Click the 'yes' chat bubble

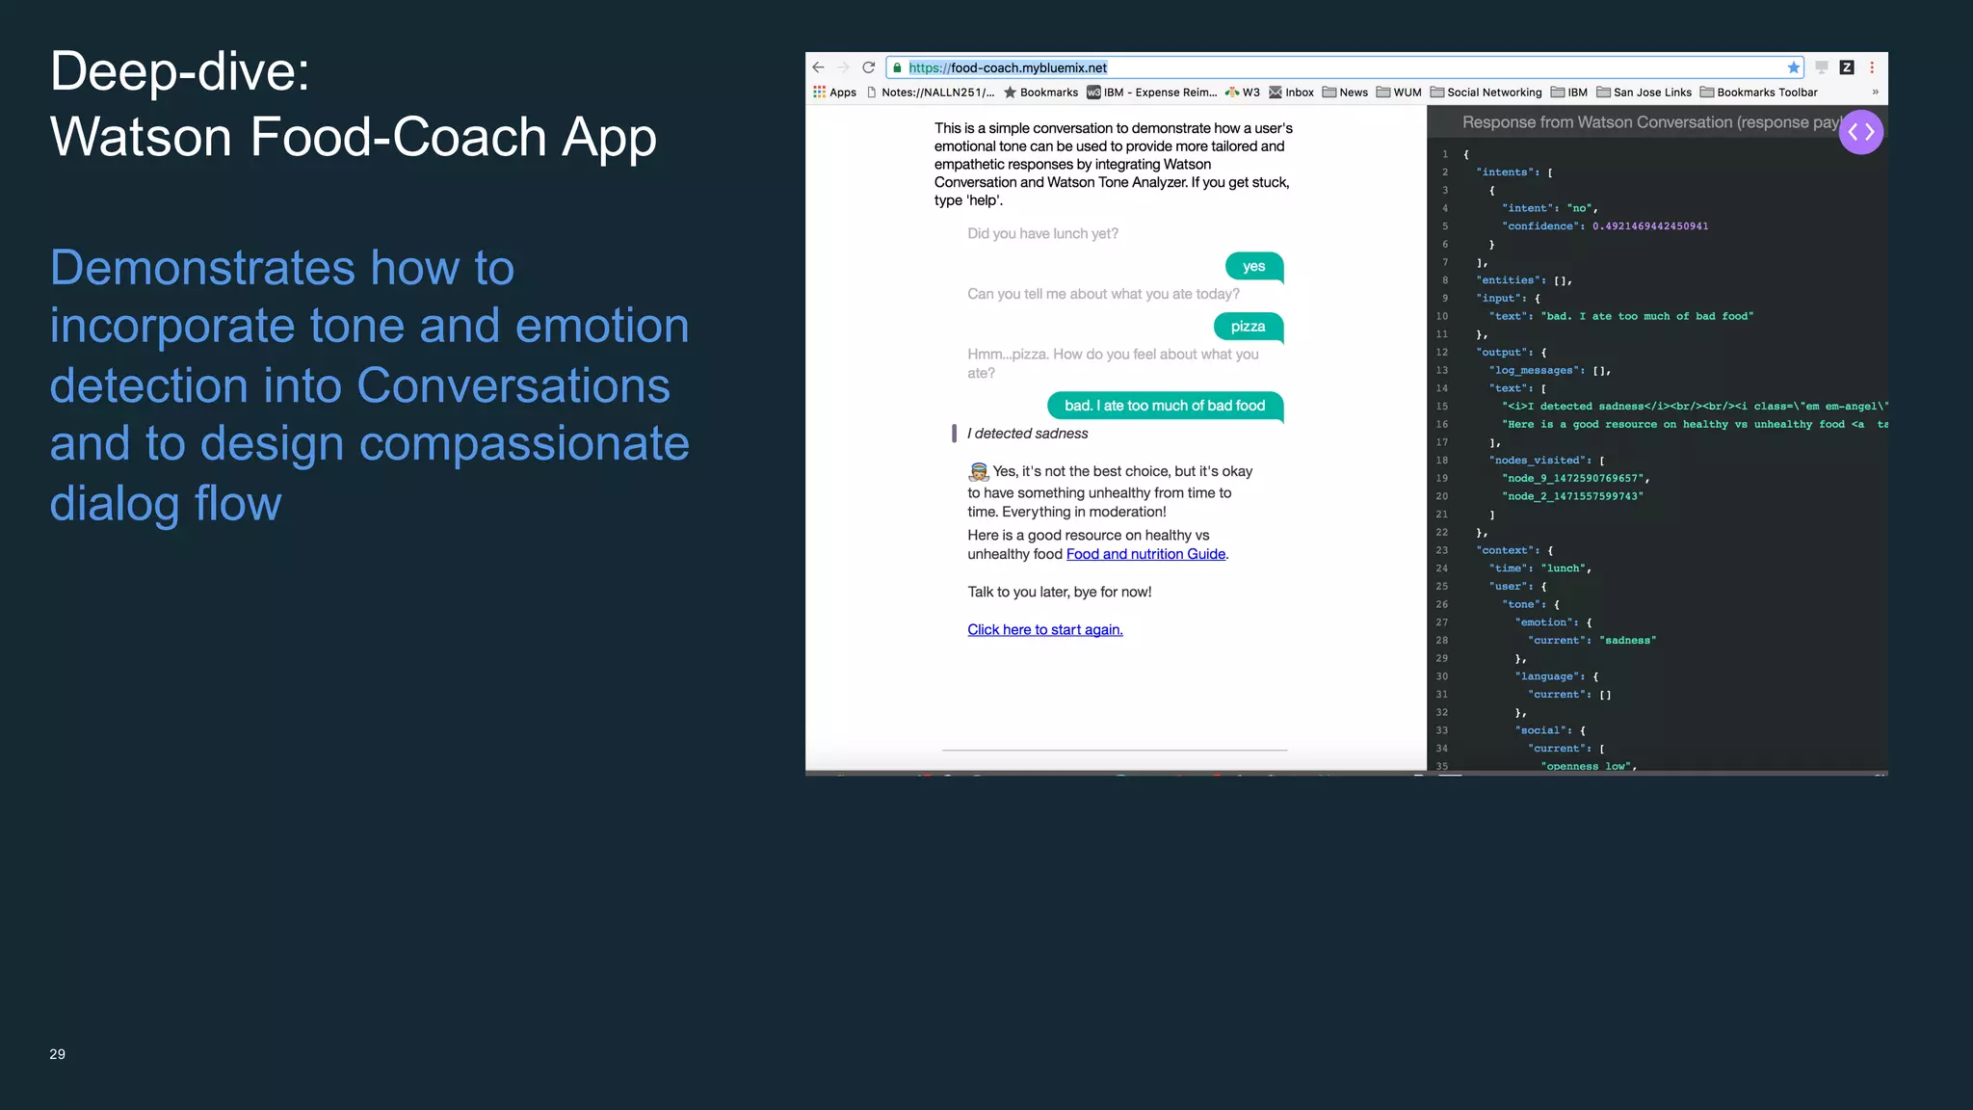click(x=1254, y=267)
